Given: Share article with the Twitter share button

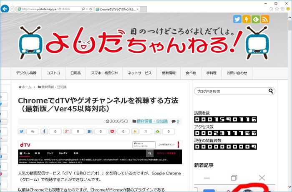Looking at the screenshot, I should coord(22,131).
